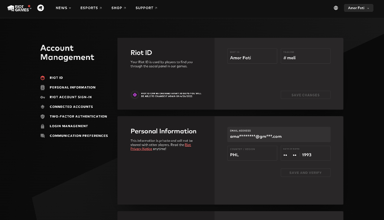Click the Riot ID change notice text
384x220 pixels.
click(171, 95)
